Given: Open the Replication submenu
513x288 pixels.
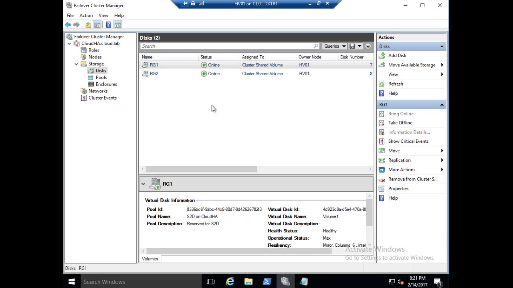Looking at the screenshot, I should [x=412, y=160].
